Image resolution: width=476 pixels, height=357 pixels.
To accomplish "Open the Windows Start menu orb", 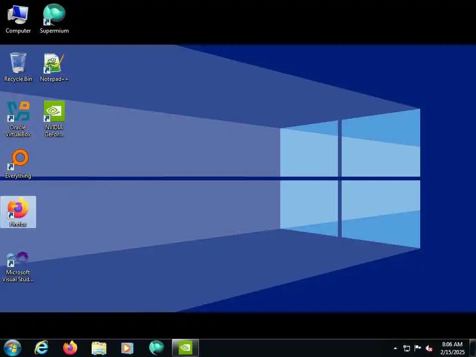I will pos(13,348).
